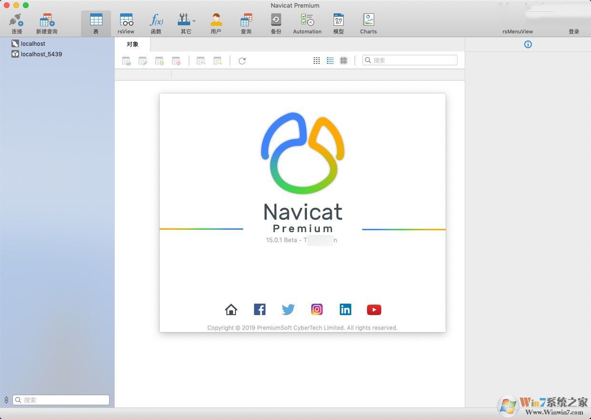Screen dimensions: 591x419
Task: Create a new query with 新建查询
Action: coord(46,21)
